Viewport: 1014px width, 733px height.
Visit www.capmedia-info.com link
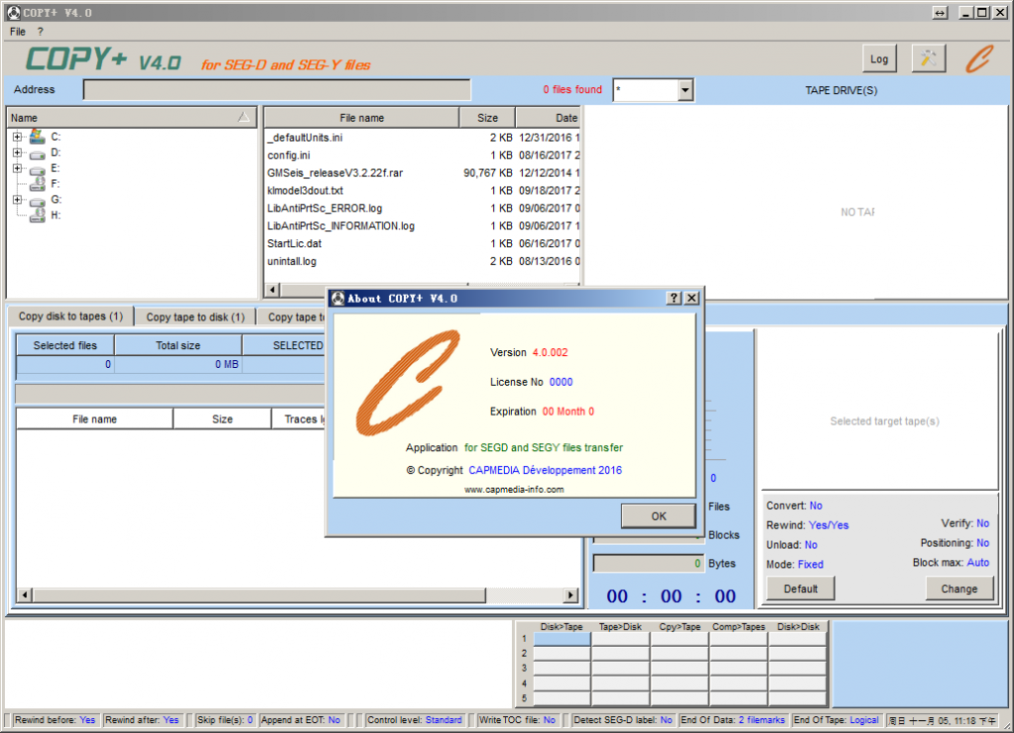point(514,490)
